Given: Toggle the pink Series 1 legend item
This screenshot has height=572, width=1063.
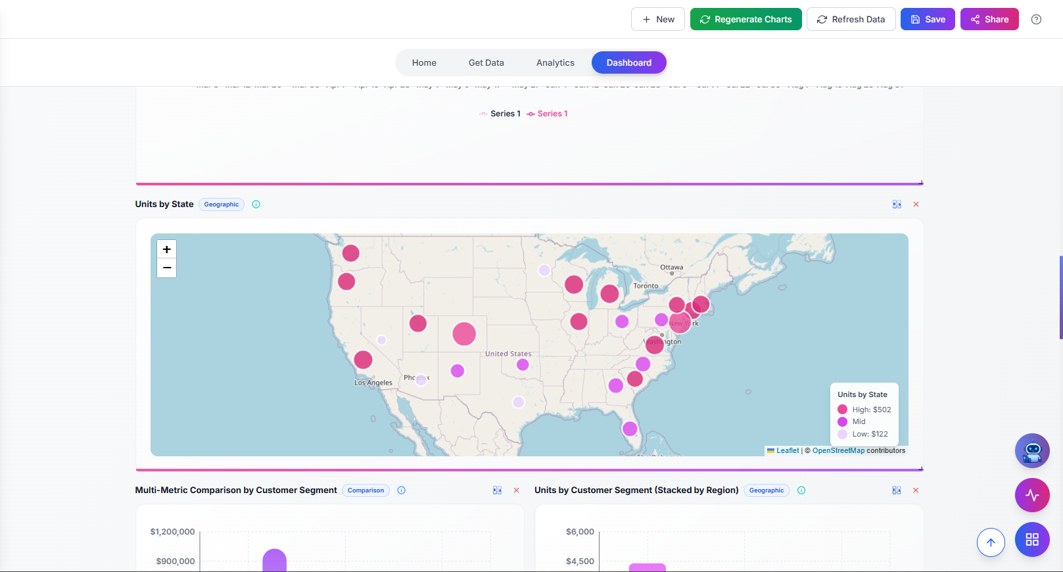Looking at the screenshot, I should pyautogui.click(x=548, y=114).
